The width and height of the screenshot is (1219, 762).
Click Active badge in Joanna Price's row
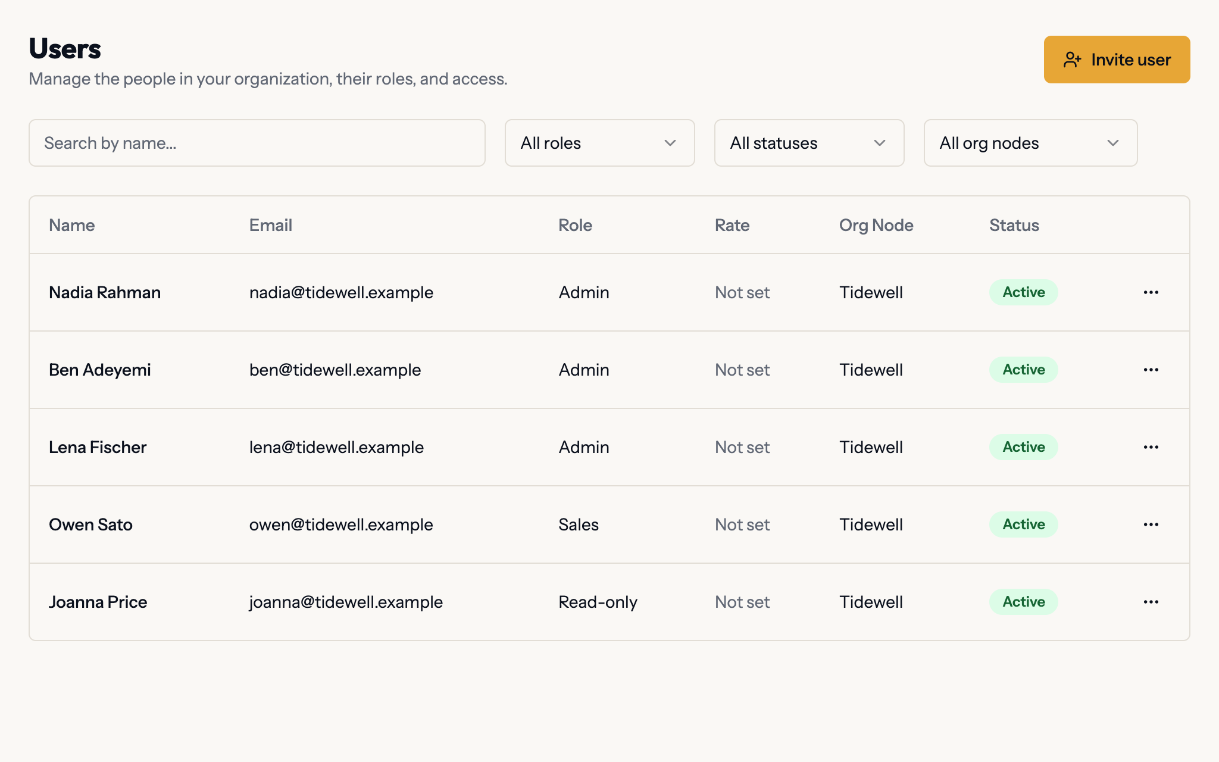(1024, 602)
